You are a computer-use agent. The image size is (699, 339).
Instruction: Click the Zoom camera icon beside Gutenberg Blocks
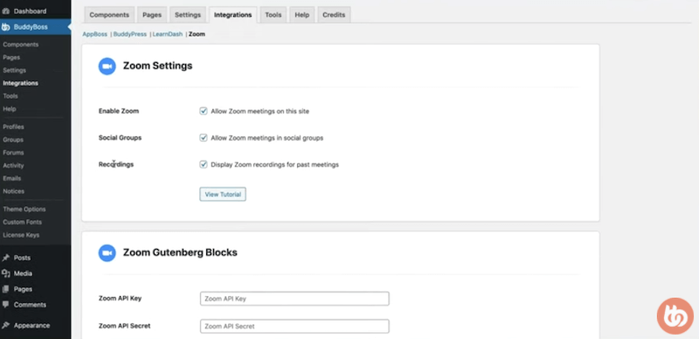(x=107, y=253)
